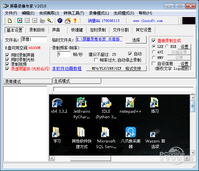Click the 选择 folder button
The height and width of the screenshot is (171, 199).
click(x=136, y=40)
